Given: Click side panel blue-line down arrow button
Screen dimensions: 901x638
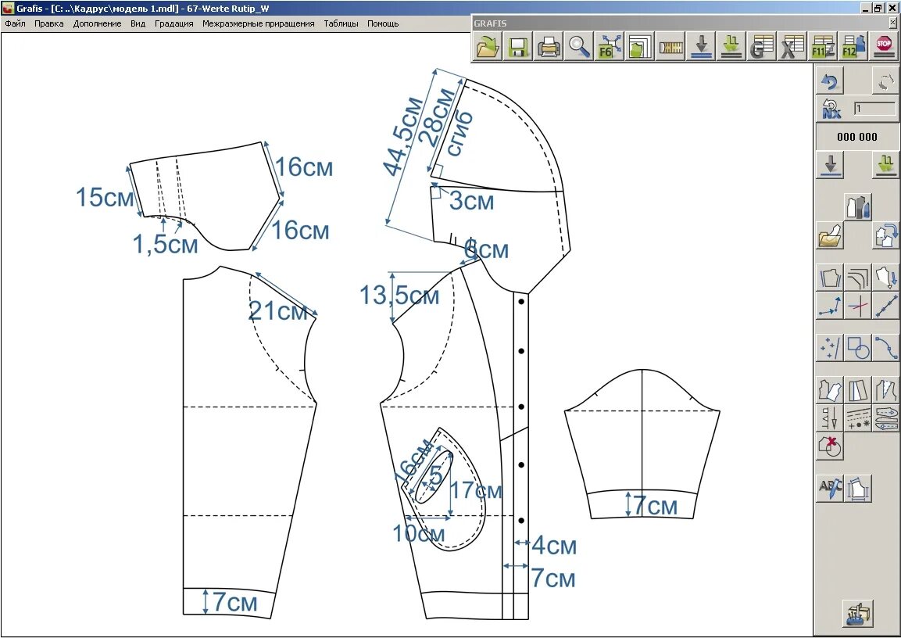Looking at the screenshot, I should (x=830, y=165).
